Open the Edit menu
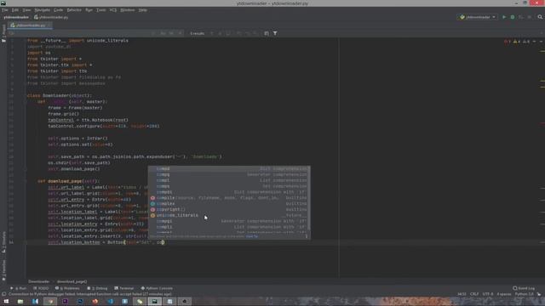This screenshot has height=306, width=545. (15, 10)
